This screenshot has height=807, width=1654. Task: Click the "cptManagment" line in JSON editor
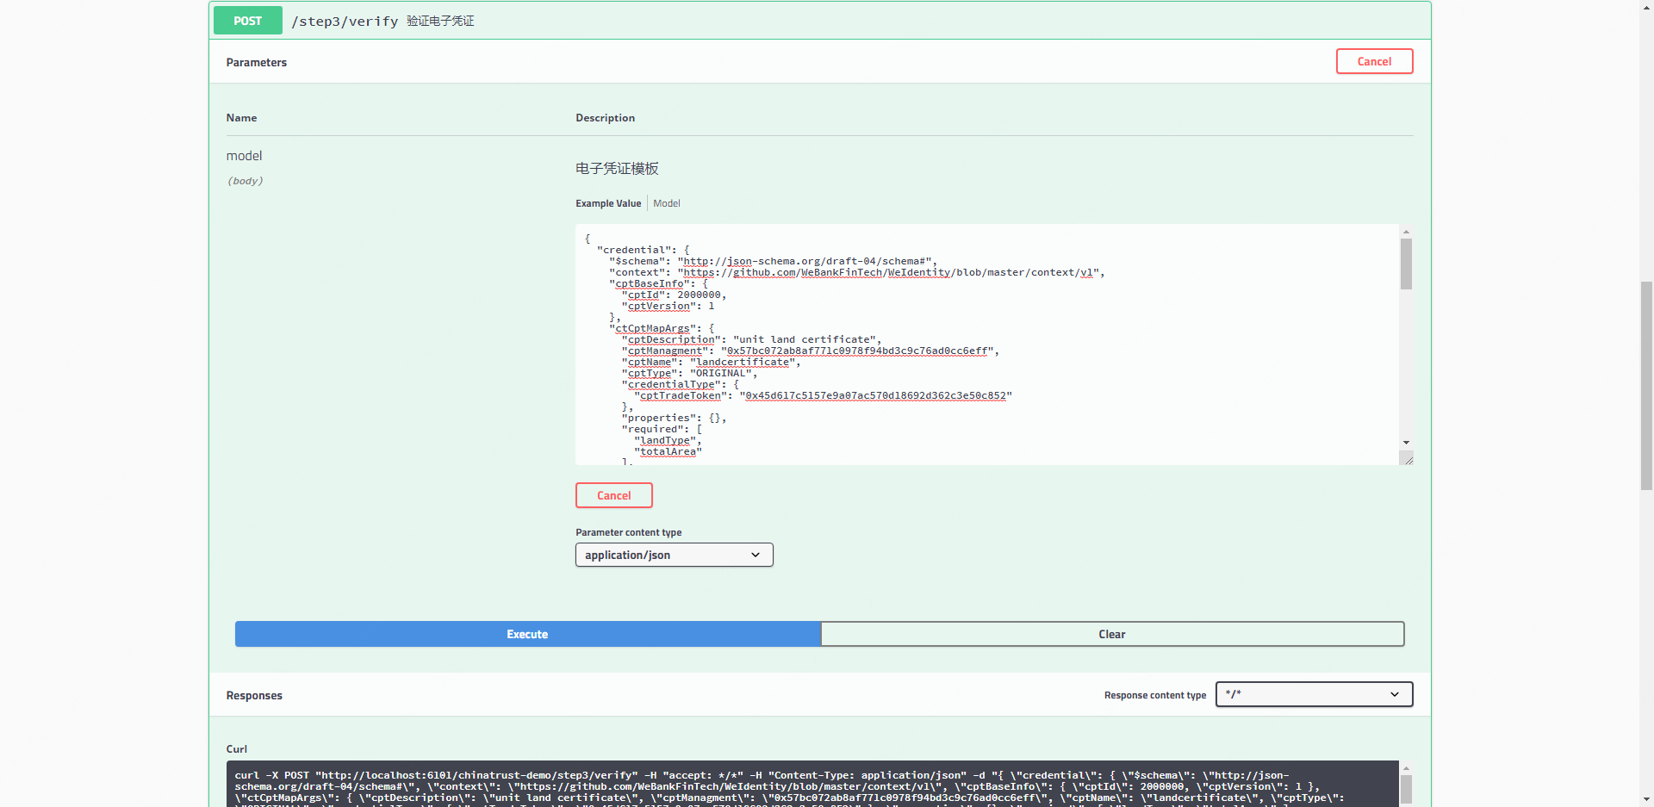coord(810,351)
